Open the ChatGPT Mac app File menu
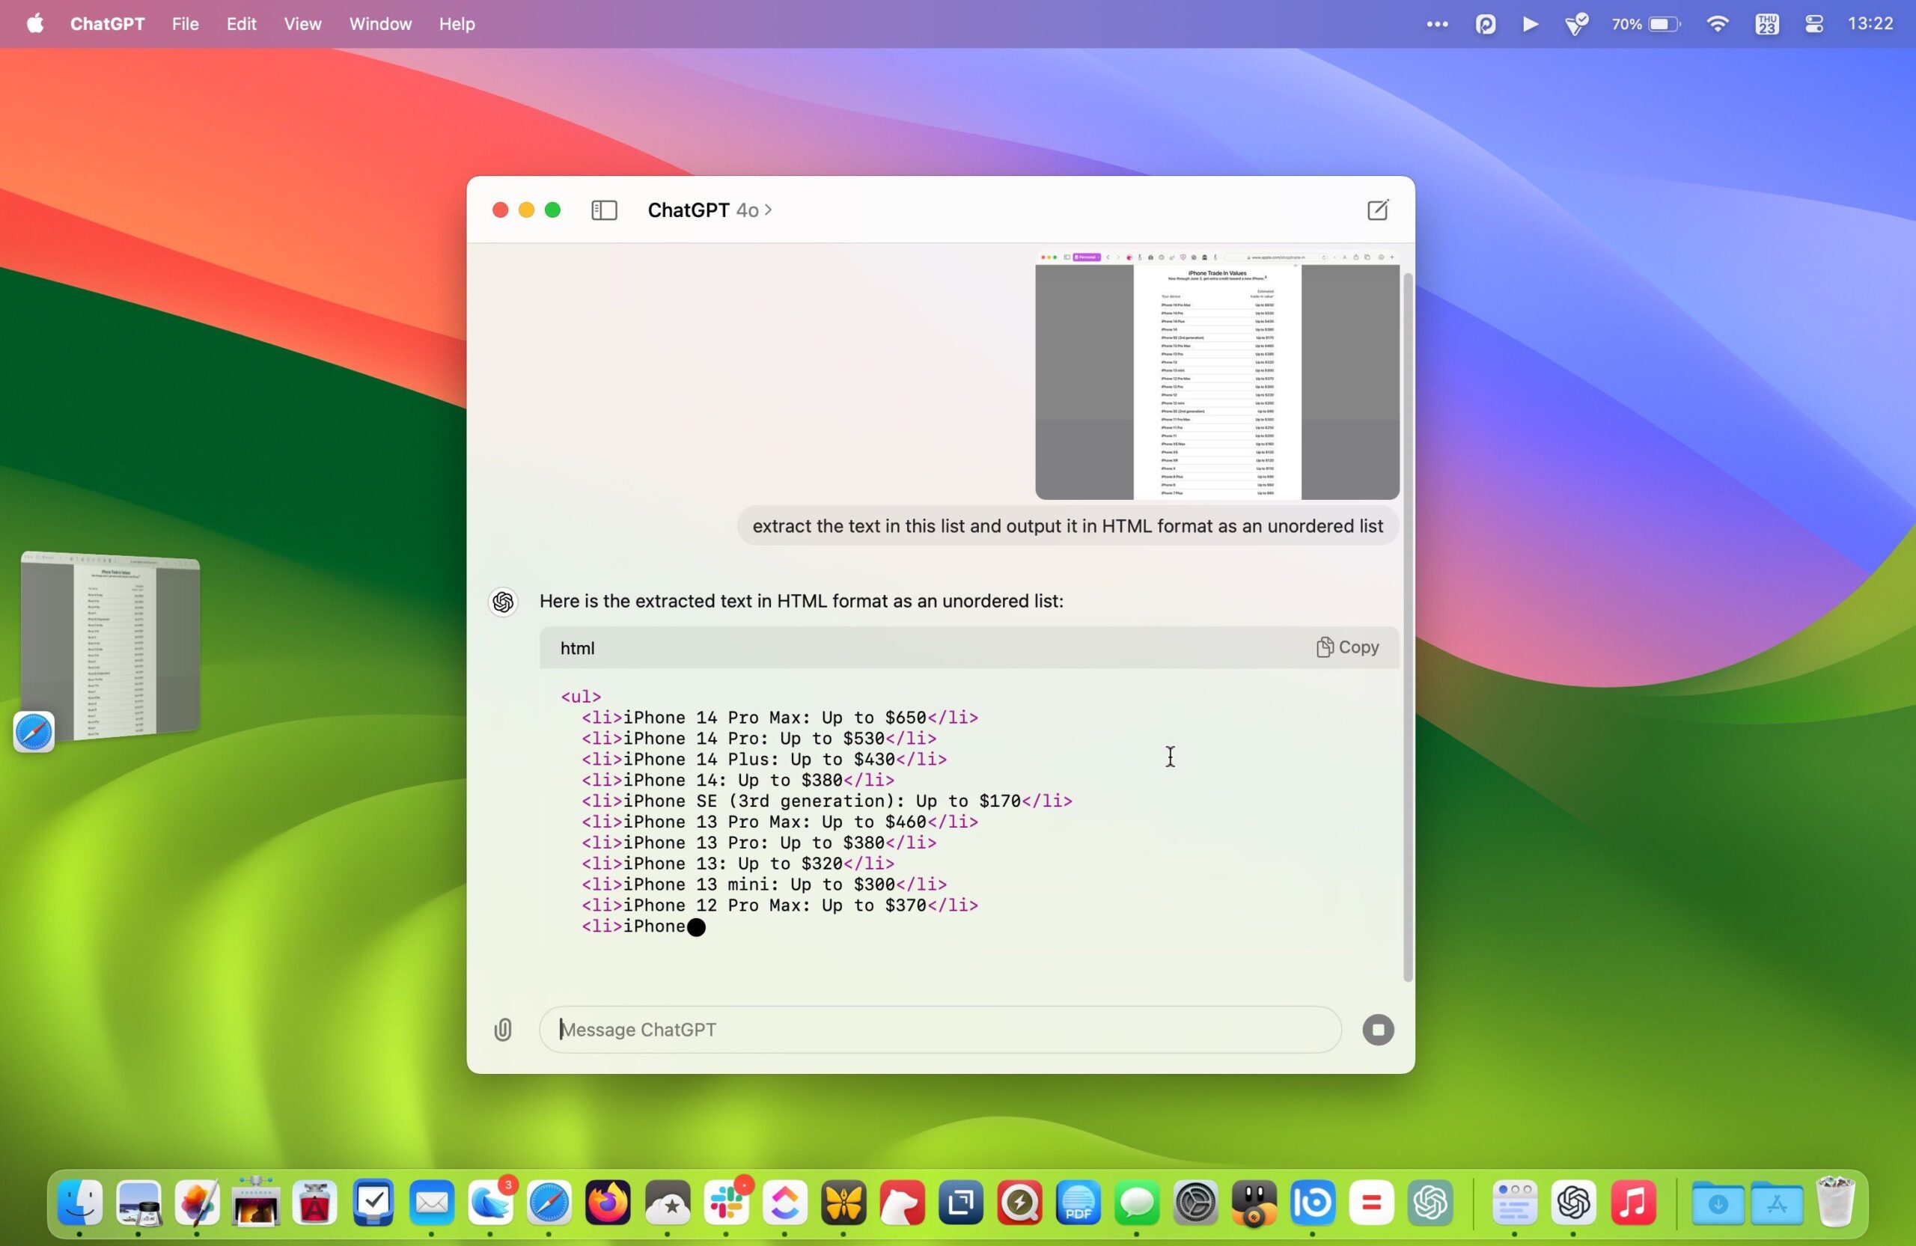The image size is (1916, 1246). pos(186,22)
